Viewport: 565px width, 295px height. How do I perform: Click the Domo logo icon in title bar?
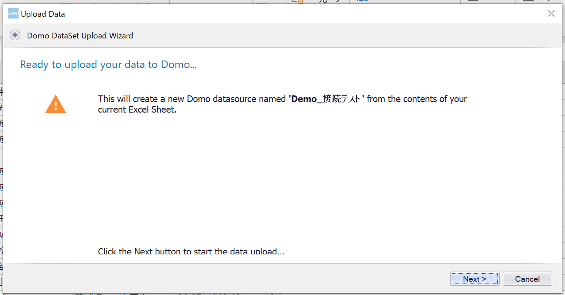[x=13, y=14]
